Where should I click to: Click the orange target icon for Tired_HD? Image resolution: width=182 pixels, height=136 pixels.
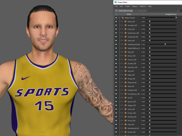click(x=126, y=29)
